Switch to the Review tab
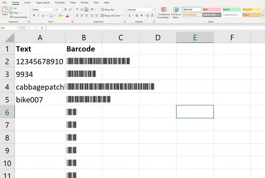This screenshot has height=178, width=265. [84, 3]
